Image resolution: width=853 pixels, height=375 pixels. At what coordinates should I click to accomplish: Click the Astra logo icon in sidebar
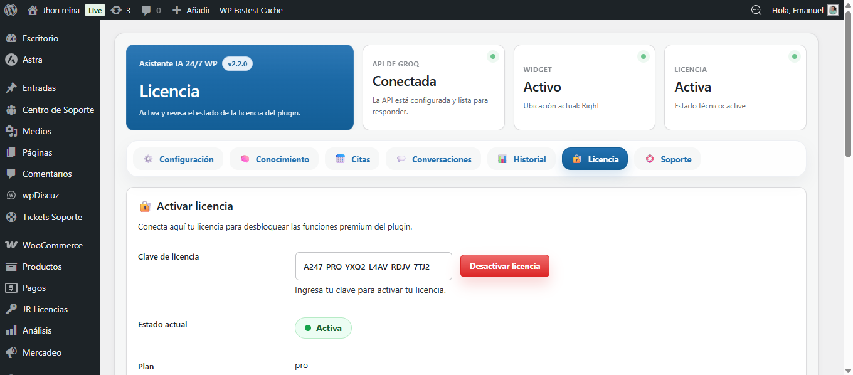pyautogui.click(x=11, y=60)
